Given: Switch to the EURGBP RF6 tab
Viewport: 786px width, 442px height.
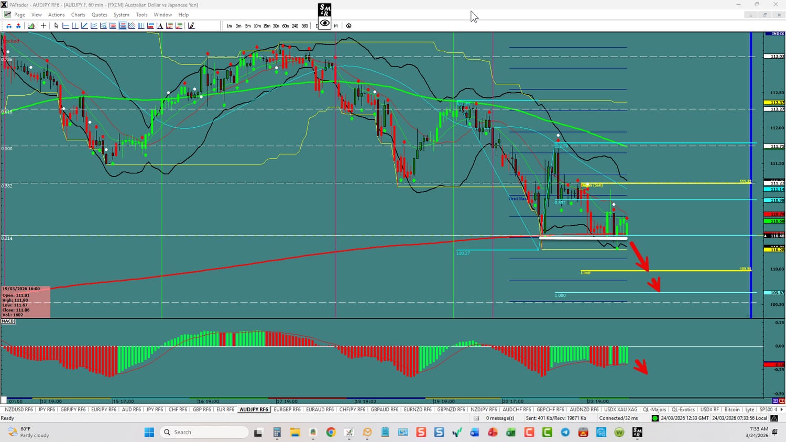Looking at the screenshot, I should 287,410.
